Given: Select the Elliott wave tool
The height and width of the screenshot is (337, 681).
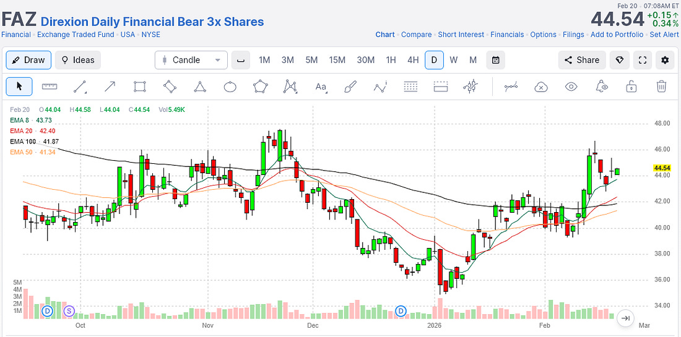Looking at the screenshot, I should tap(380, 87).
